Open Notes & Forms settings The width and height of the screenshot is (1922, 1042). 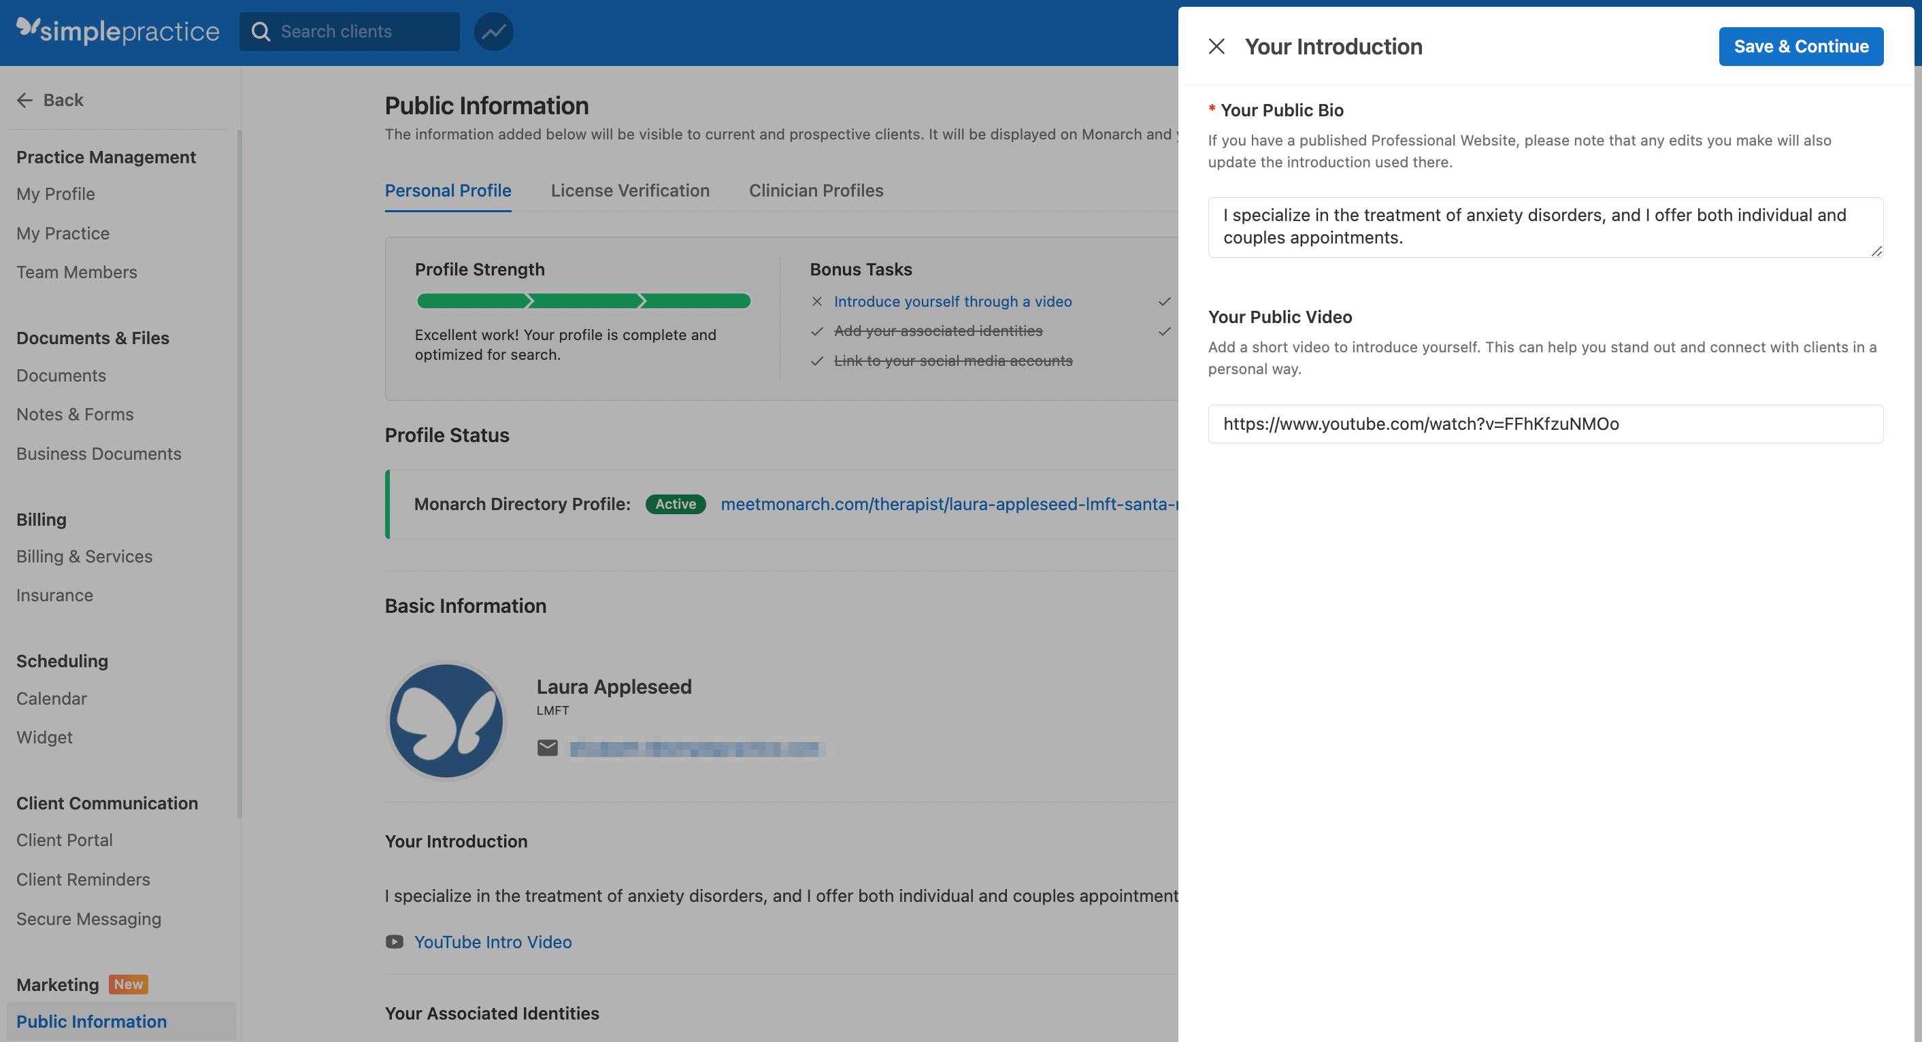click(x=75, y=414)
